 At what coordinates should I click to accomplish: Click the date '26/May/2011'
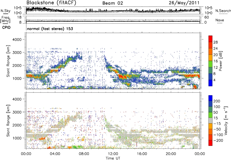point(184,3)
